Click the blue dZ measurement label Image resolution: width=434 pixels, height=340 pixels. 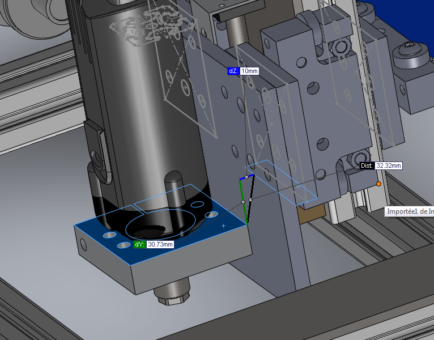pos(232,71)
